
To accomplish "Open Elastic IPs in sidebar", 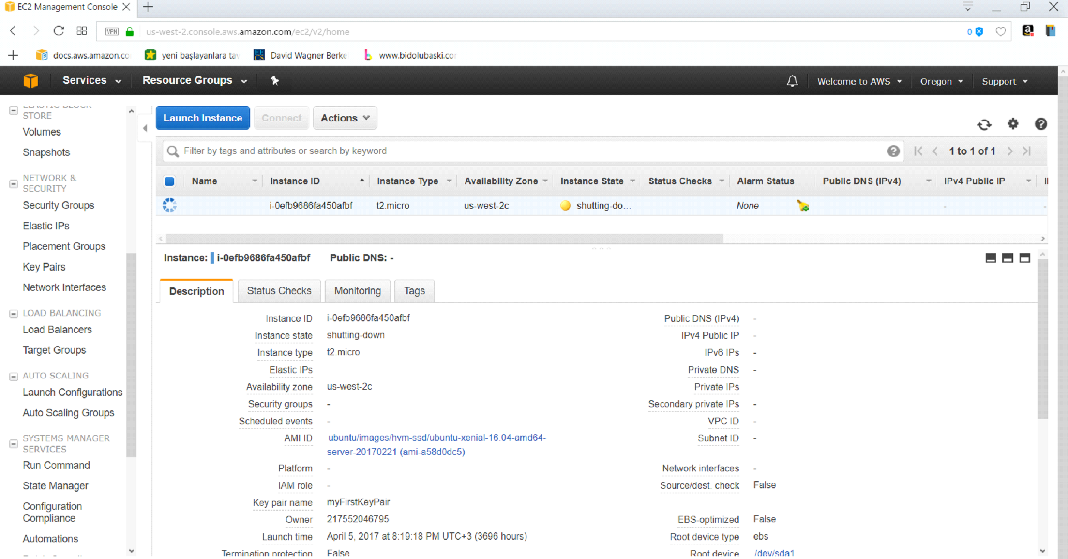I will pos(46,226).
